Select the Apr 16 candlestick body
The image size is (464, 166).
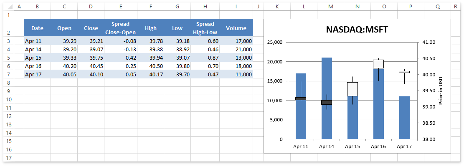(378, 64)
